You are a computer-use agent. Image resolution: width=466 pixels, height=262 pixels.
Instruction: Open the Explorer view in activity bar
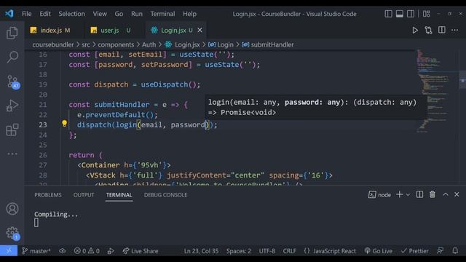[x=12, y=33]
